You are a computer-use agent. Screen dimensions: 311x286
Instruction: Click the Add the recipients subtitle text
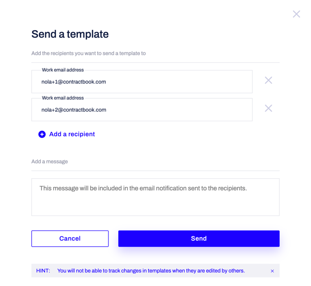click(x=89, y=53)
